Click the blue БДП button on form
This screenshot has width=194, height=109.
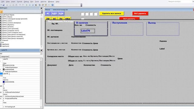coord(55,13)
